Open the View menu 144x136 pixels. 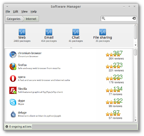click(24, 12)
